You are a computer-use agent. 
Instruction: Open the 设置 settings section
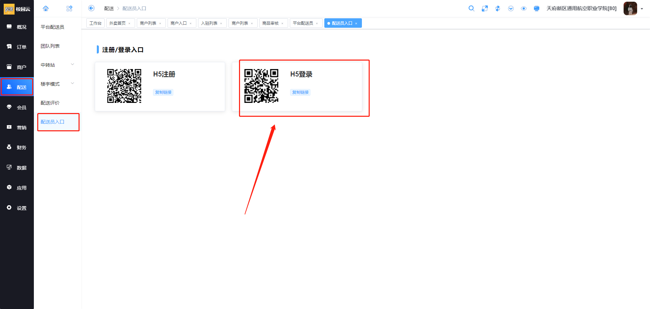tap(17, 208)
